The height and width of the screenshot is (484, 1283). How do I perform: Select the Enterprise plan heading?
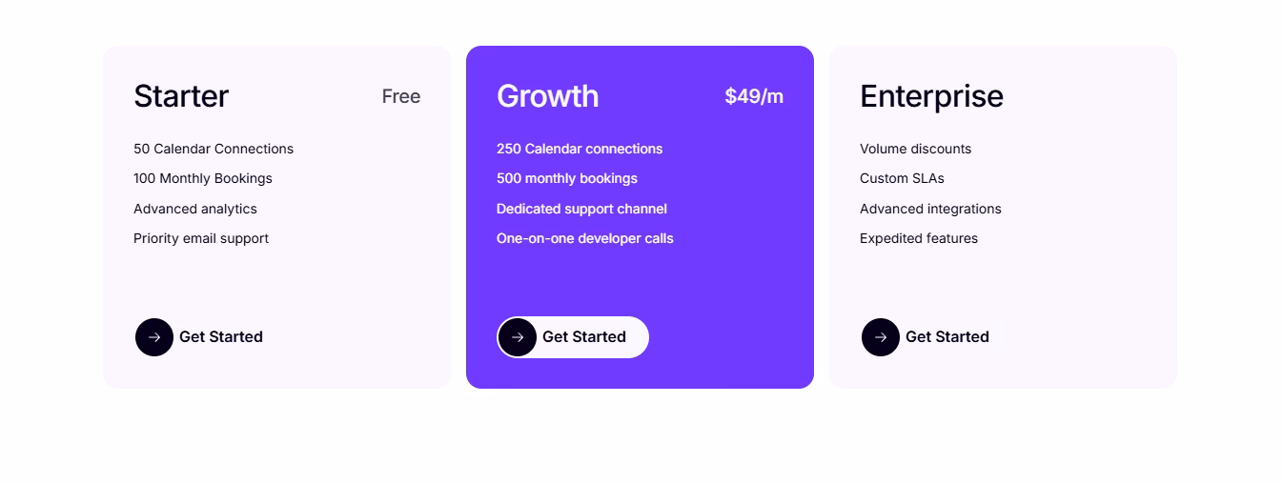click(x=931, y=96)
